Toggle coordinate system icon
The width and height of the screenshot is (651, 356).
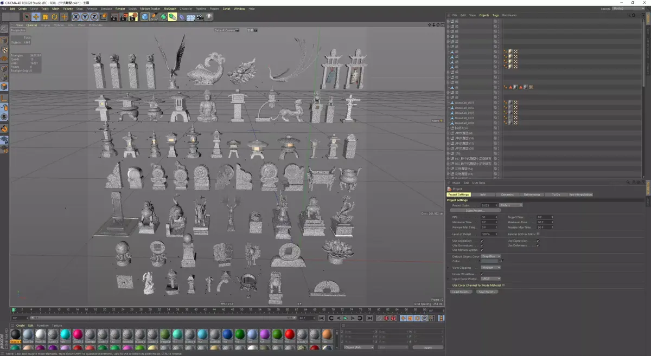pos(104,17)
